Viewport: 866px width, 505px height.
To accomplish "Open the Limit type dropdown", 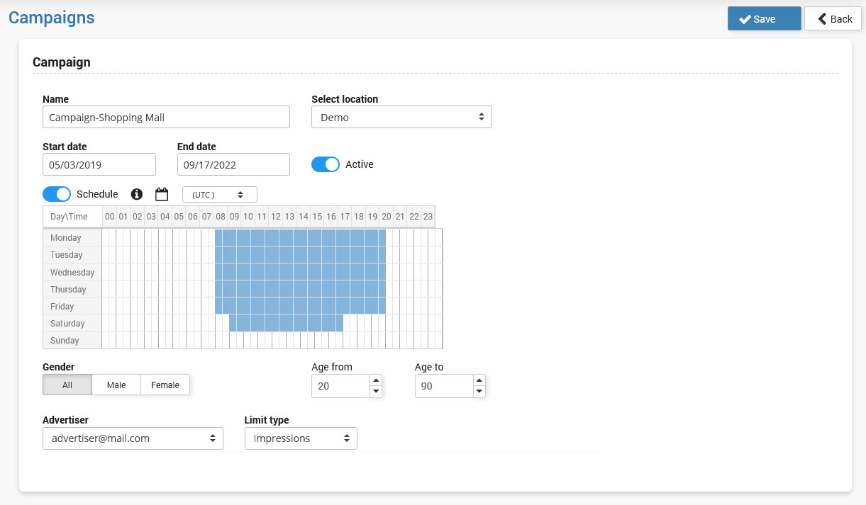I will [x=301, y=438].
